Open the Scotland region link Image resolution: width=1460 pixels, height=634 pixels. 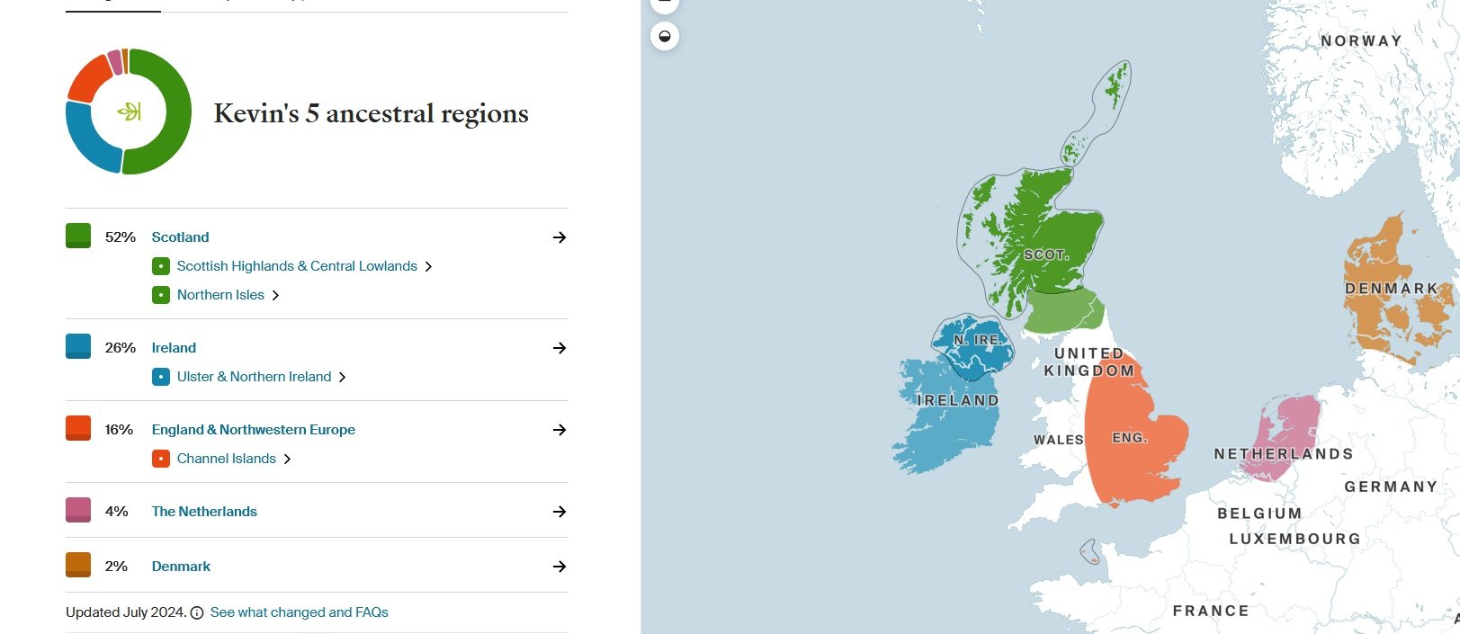180,237
